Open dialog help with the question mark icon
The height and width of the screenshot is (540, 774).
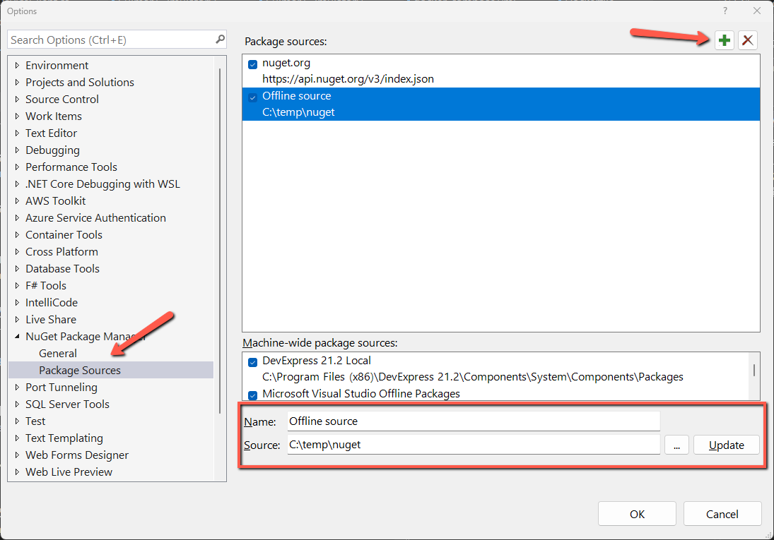725,11
